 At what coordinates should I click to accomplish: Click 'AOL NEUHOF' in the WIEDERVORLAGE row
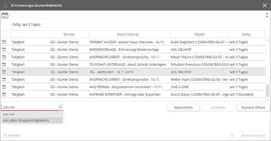pos(181,49)
